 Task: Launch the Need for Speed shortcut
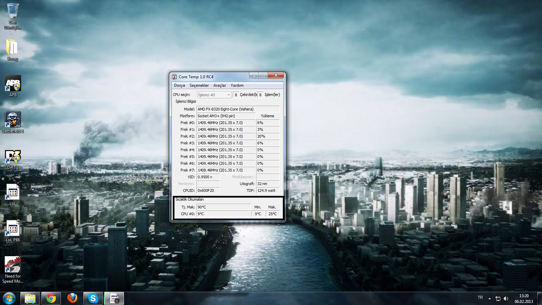click(13, 270)
